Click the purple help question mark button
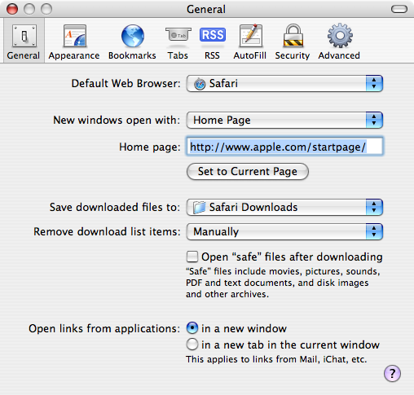This screenshot has height=395, width=414. click(x=392, y=374)
